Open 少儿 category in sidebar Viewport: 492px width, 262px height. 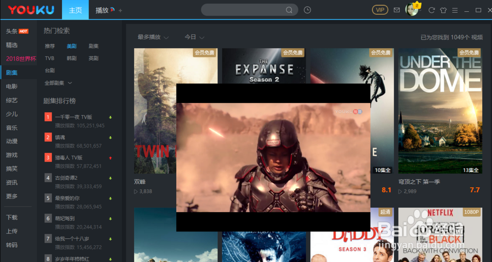pyautogui.click(x=12, y=114)
